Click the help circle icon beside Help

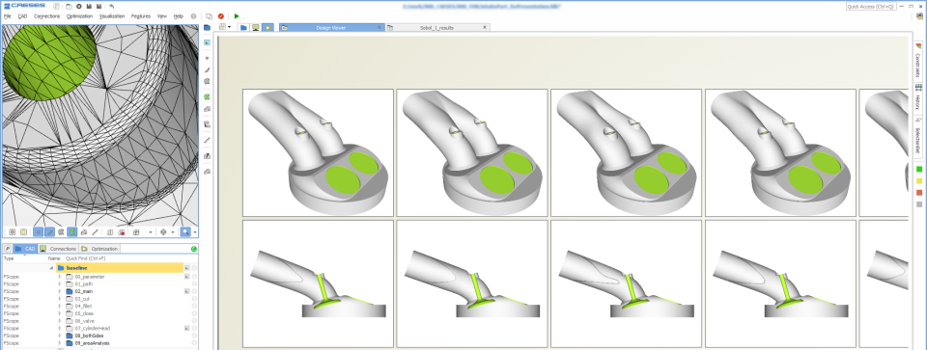[193, 16]
